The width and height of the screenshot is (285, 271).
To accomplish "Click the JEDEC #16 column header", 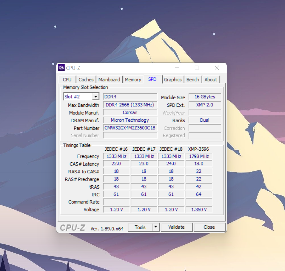I will pos(116,149).
